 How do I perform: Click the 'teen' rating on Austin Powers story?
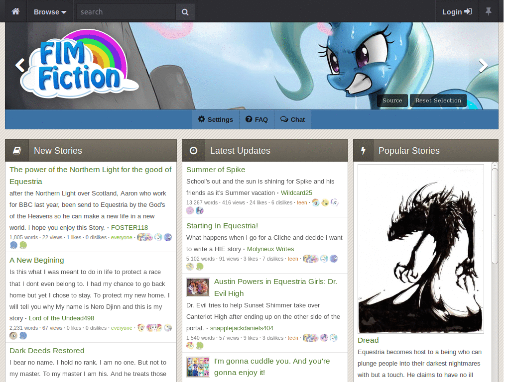(x=293, y=338)
